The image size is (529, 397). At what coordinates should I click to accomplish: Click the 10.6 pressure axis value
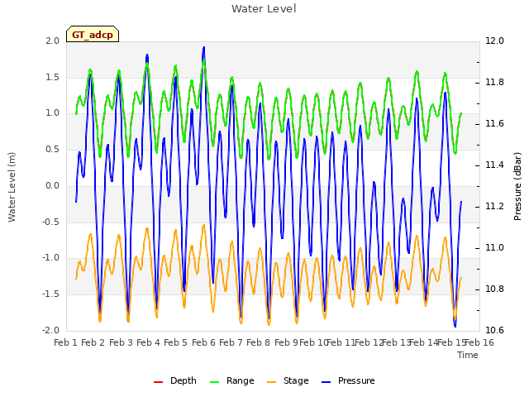(x=494, y=330)
